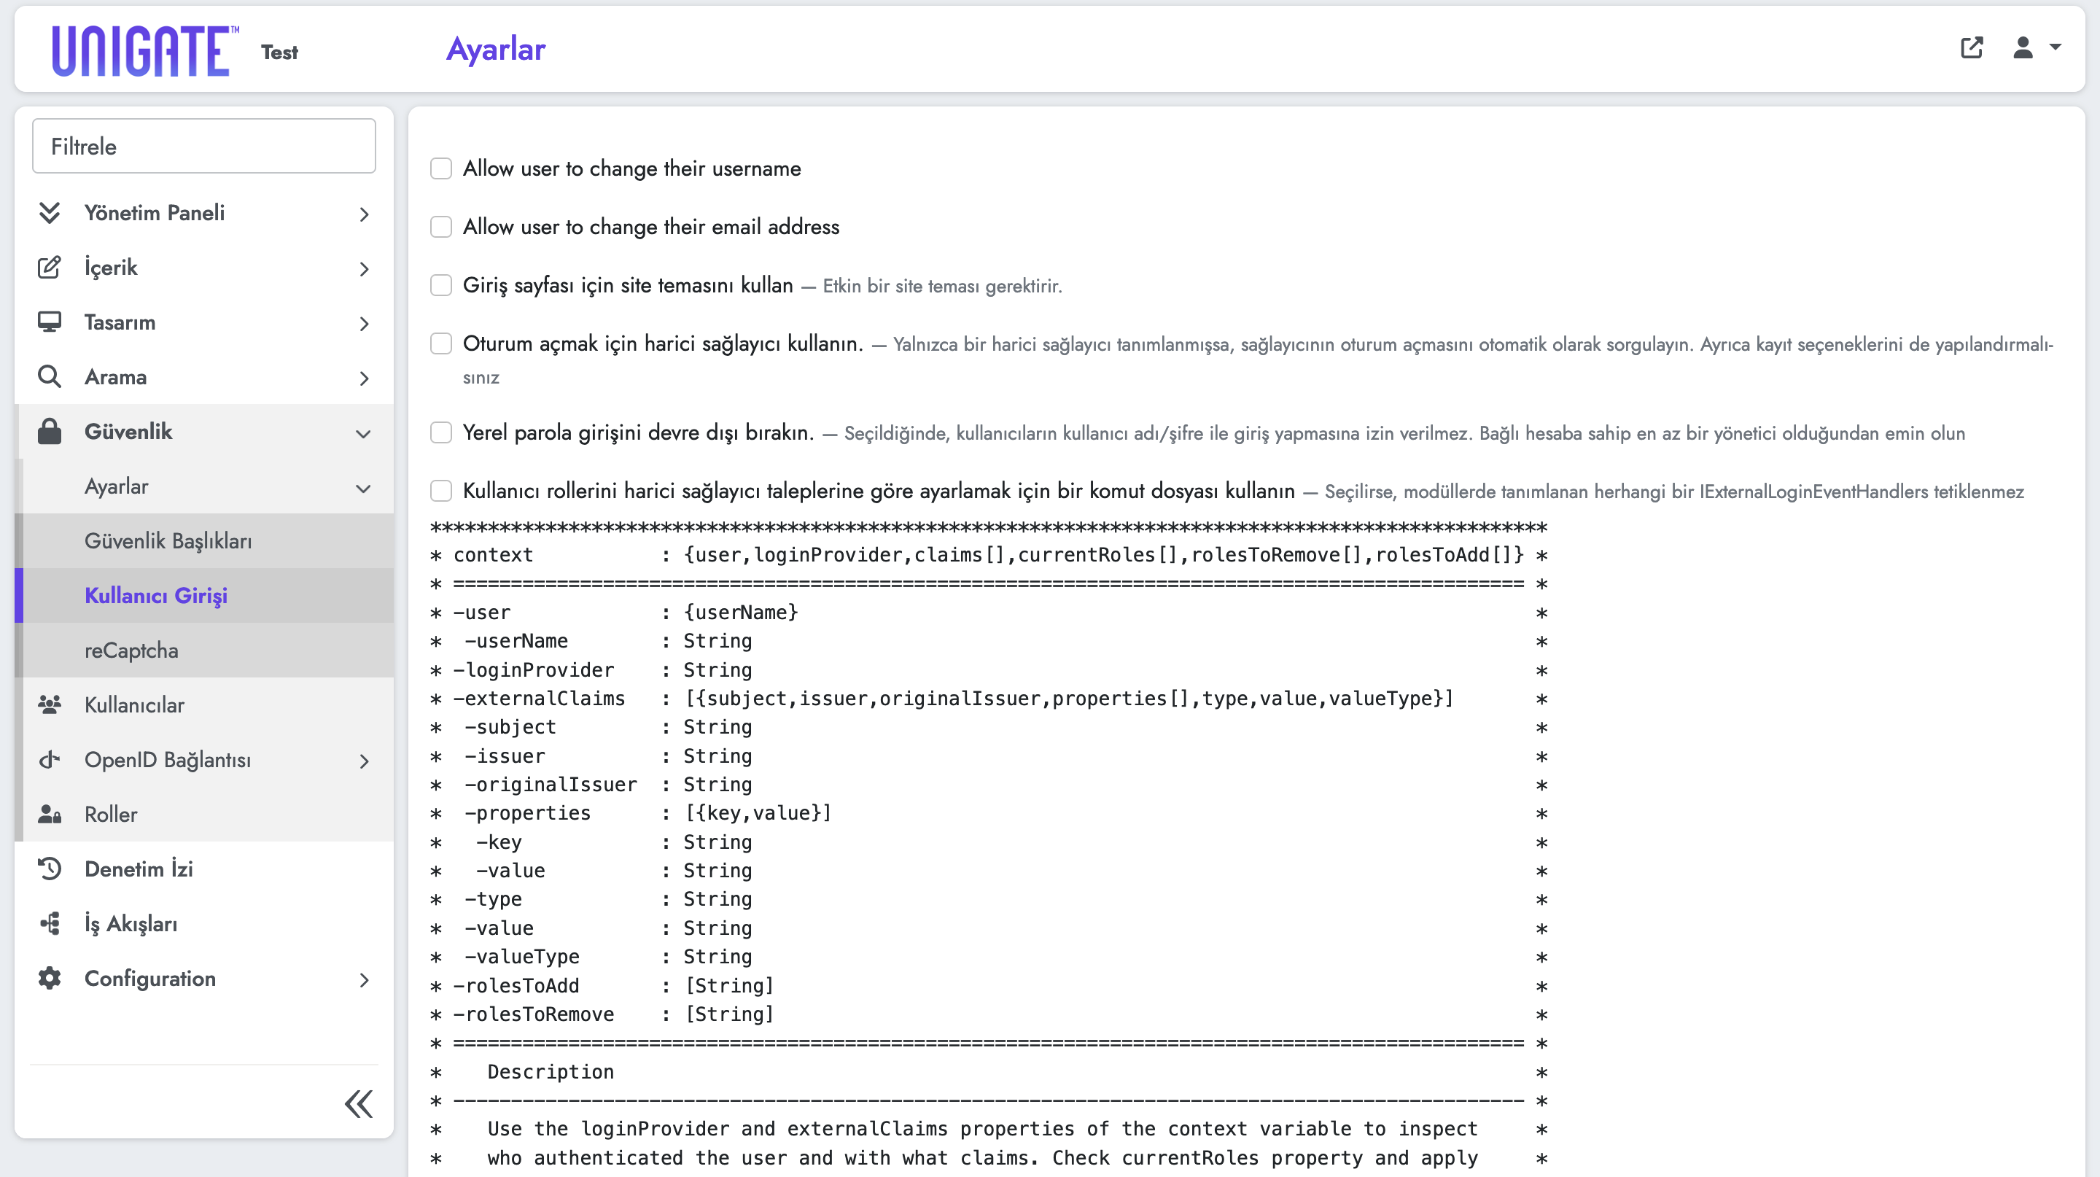Open the external site link icon
Image resolution: width=2100 pixels, height=1177 pixels.
point(1971,47)
